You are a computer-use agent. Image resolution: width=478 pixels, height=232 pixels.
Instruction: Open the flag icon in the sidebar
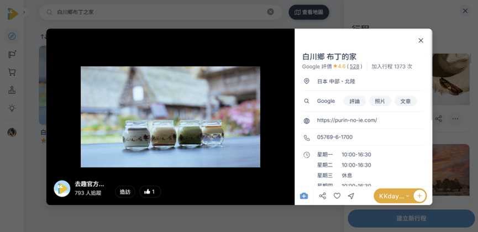[x=12, y=55]
